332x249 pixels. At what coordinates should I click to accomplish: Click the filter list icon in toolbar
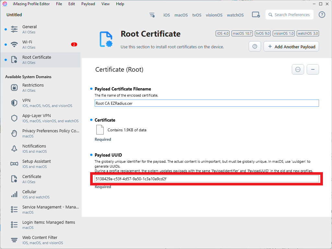click(x=152, y=15)
